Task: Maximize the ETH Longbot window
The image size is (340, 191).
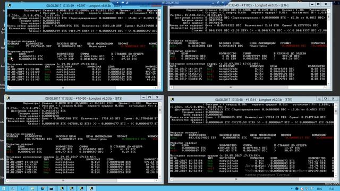Action: [318, 4]
